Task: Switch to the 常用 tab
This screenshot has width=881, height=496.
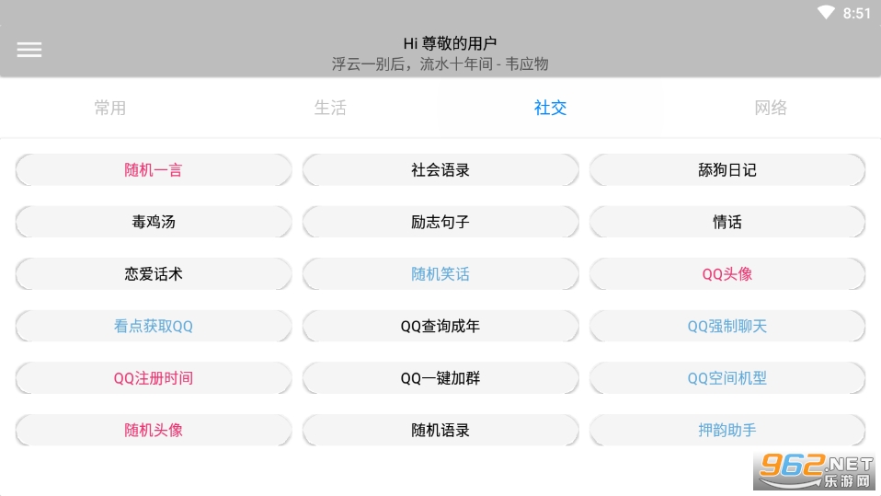Action: [x=110, y=108]
